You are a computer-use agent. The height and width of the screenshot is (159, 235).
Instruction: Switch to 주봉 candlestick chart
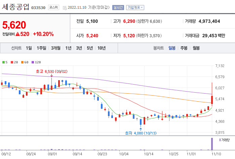pos(184,48)
